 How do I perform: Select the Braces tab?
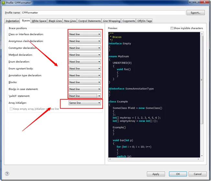(26, 20)
